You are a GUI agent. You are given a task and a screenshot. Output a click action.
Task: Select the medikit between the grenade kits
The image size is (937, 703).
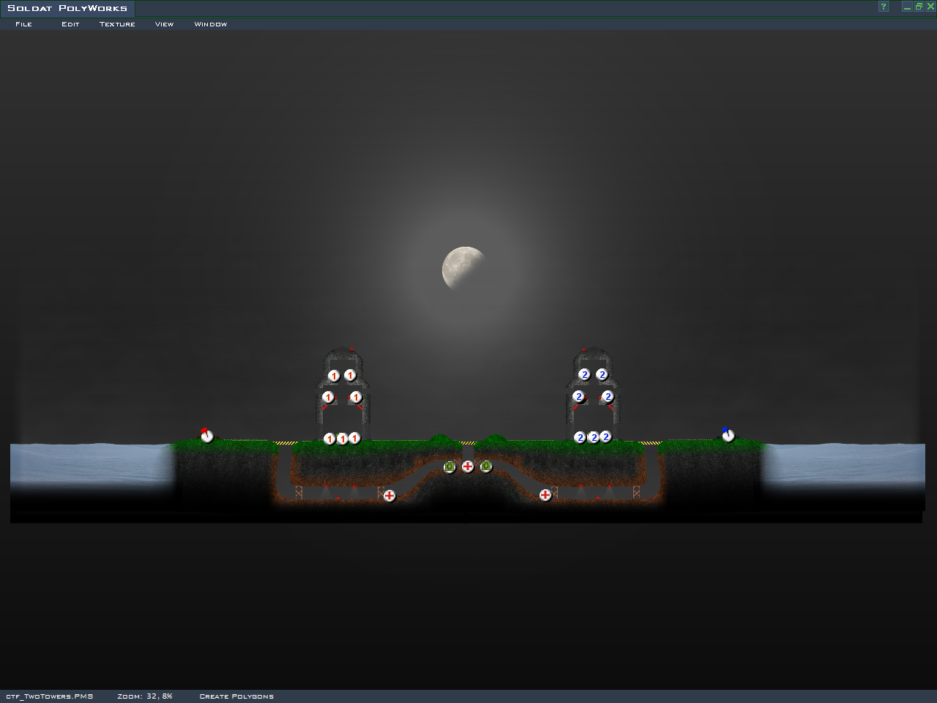click(468, 466)
